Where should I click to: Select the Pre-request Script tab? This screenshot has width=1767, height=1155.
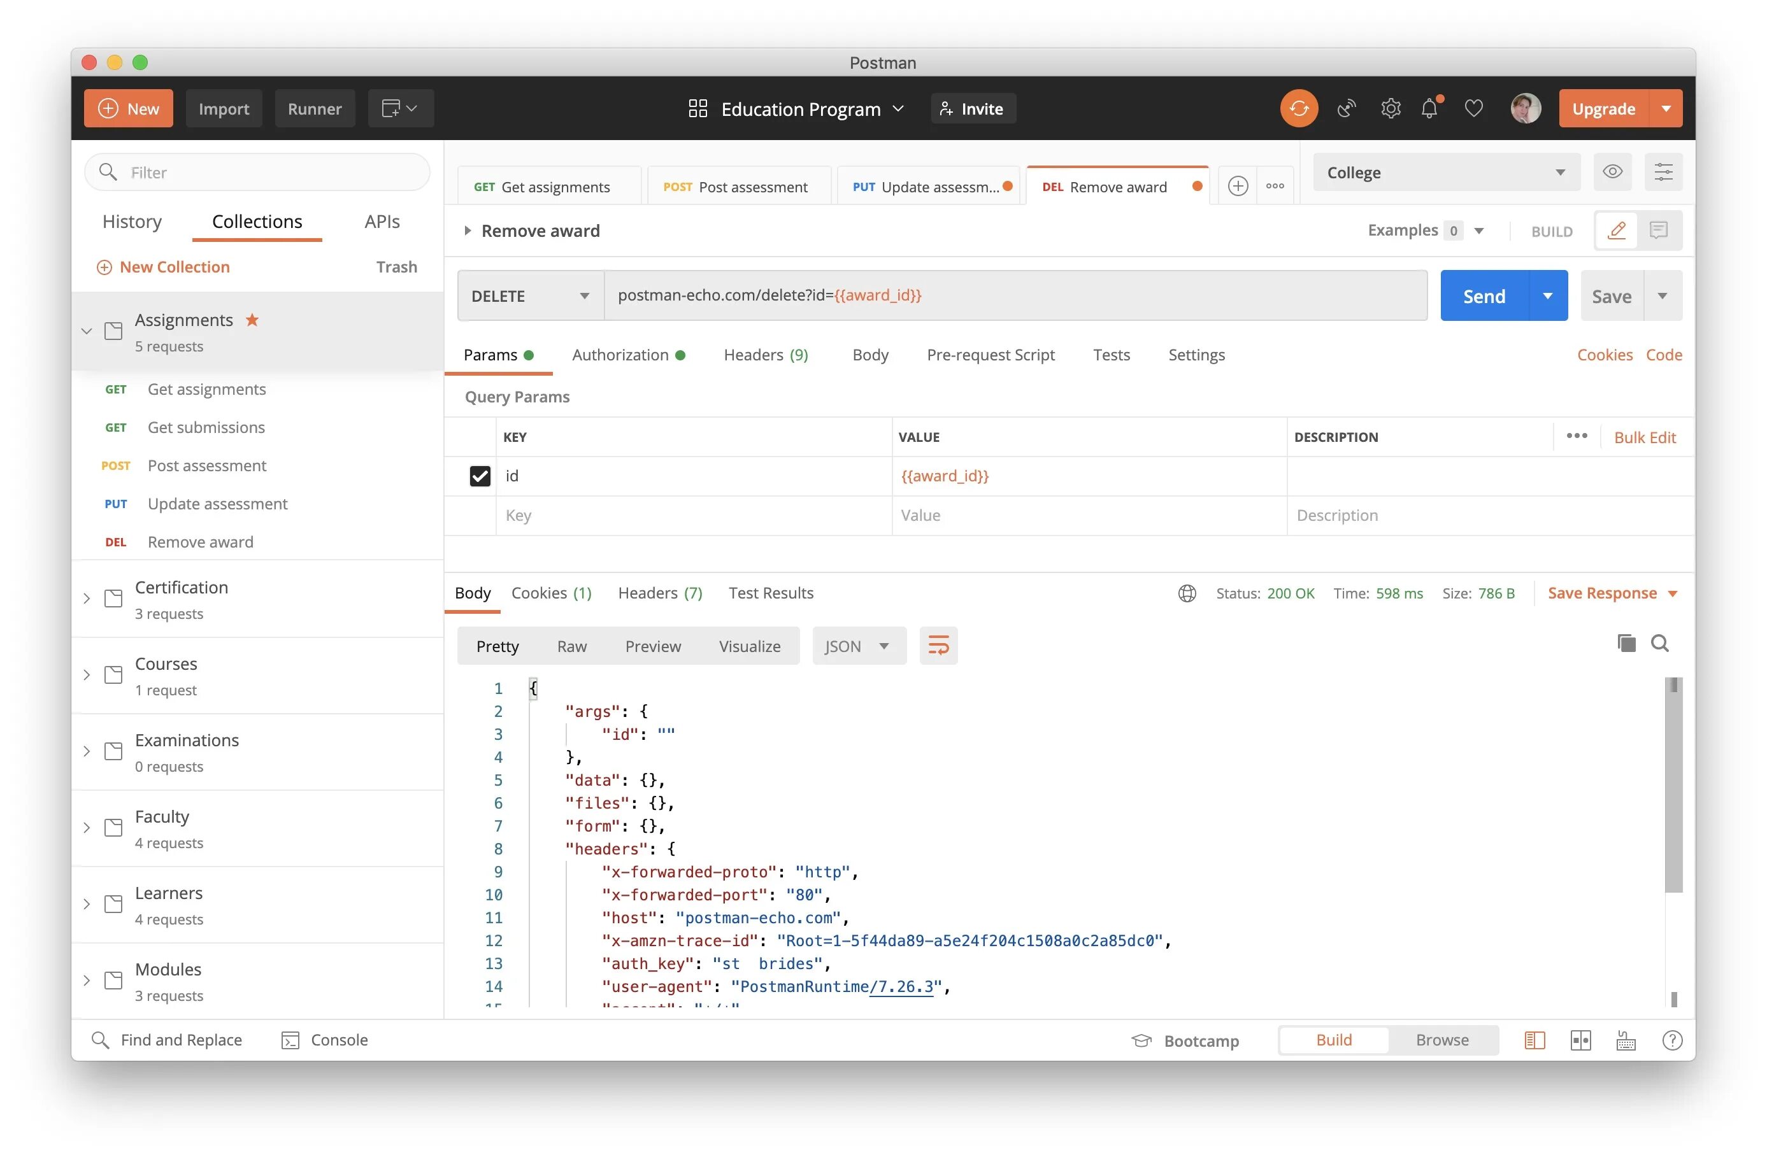(x=991, y=355)
